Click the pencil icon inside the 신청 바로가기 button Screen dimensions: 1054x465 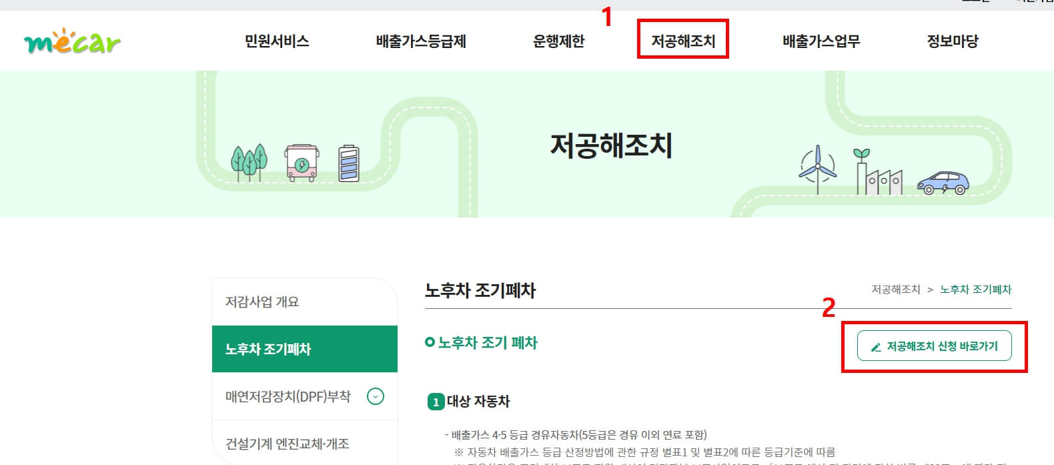coord(875,346)
